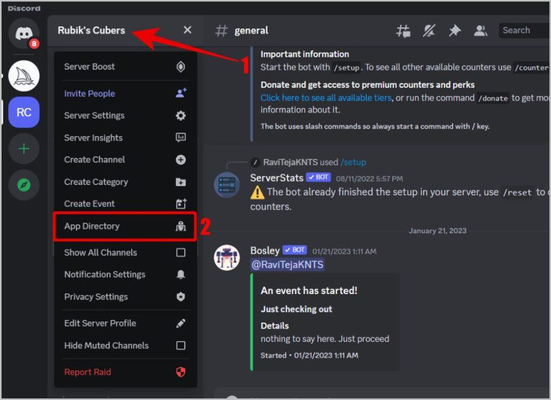
Task: Click 'January 21, 2023' date divider text
Action: pyautogui.click(x=437, y=231)
